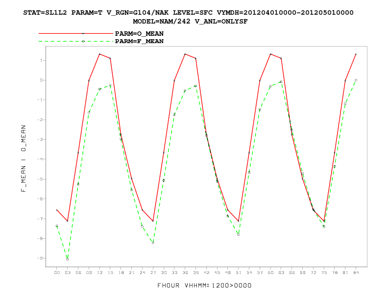Click y-axis tick label -9
This screenshot has height=300, width=388.
pyautogui.click(x=40, y=258)
